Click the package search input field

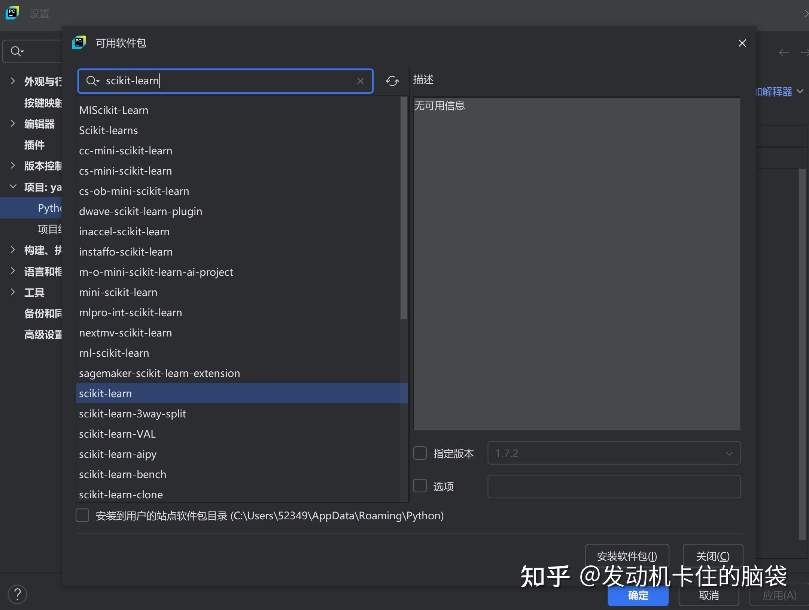tap(226, 81)
